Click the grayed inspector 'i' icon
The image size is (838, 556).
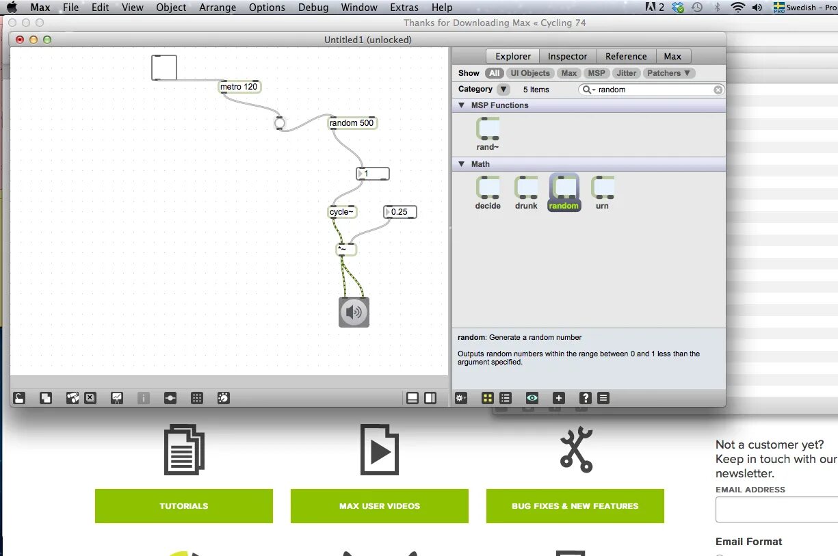(x=144, y=398)
